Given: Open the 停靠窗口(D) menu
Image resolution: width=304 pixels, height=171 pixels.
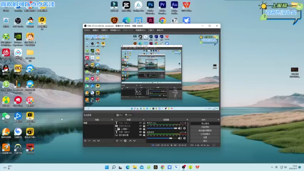Looking at the screenshot, I should [x=115, y=30].
